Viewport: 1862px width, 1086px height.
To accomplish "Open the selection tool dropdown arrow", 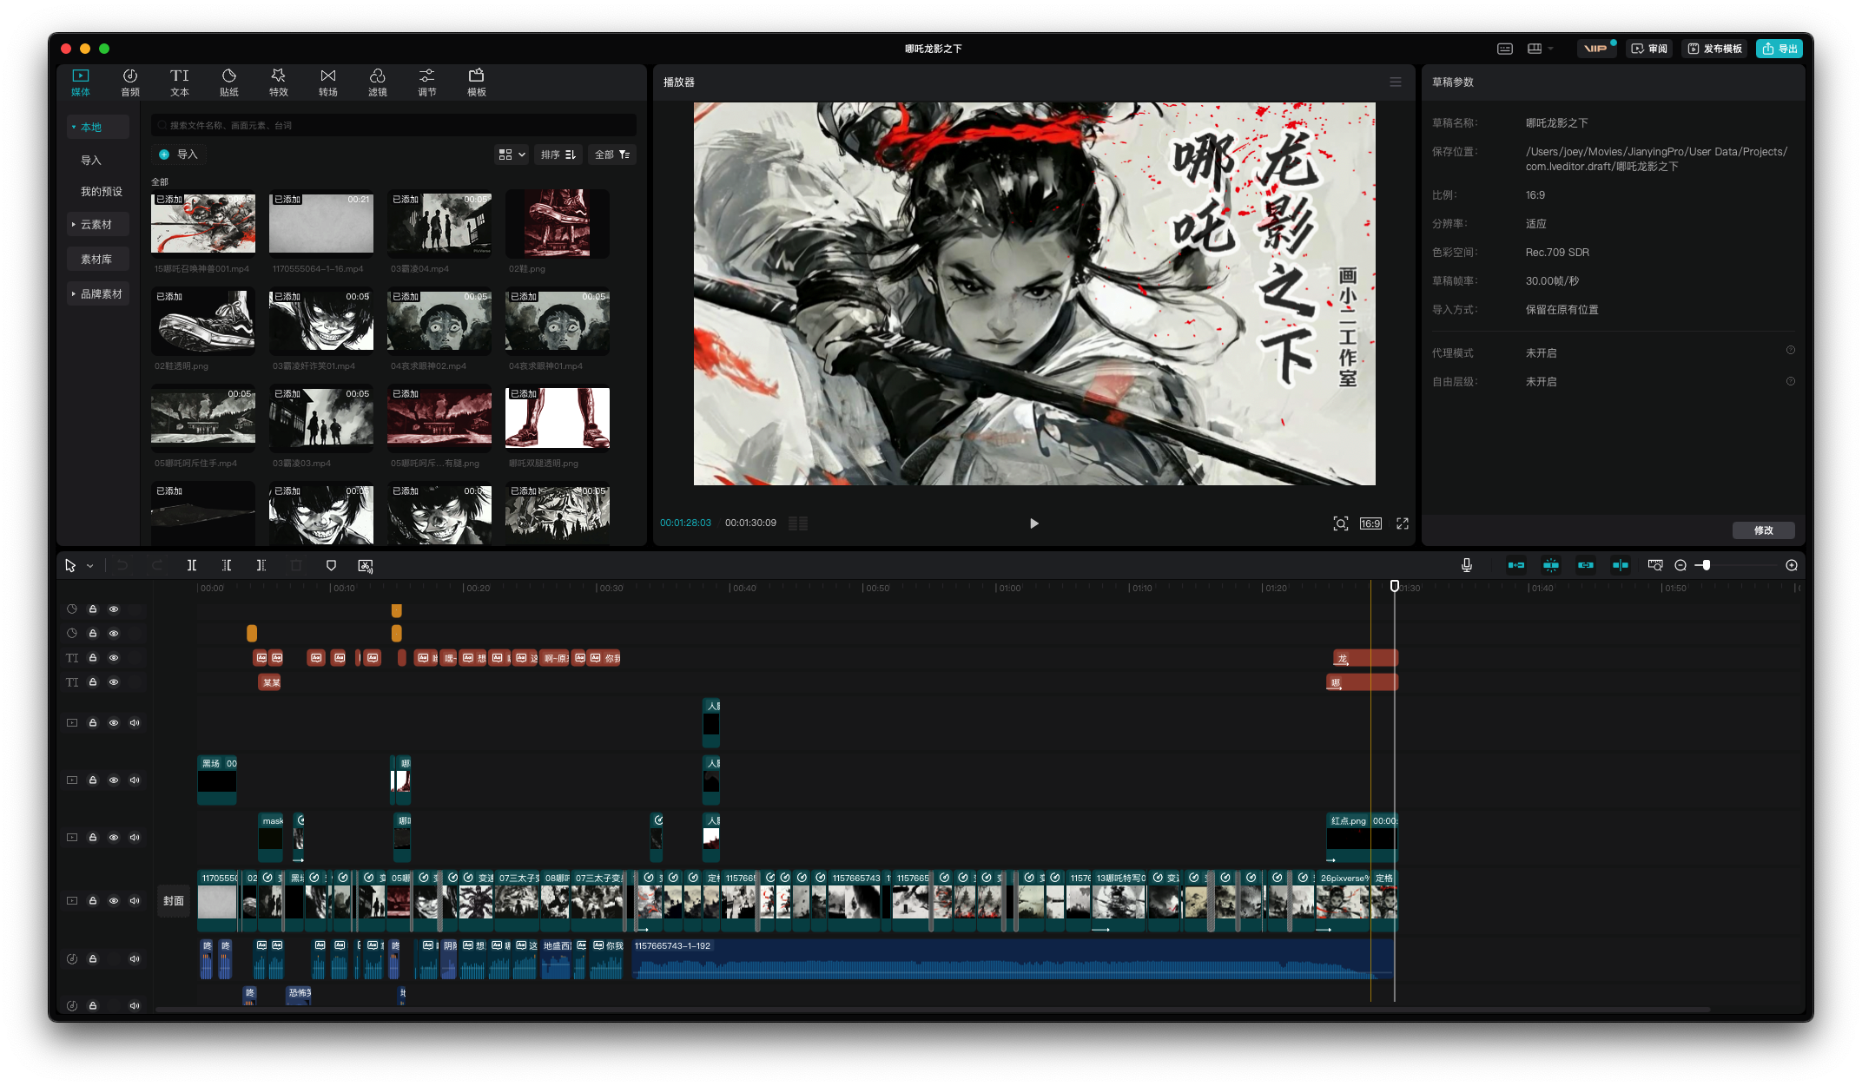I will tap(90, 566).
